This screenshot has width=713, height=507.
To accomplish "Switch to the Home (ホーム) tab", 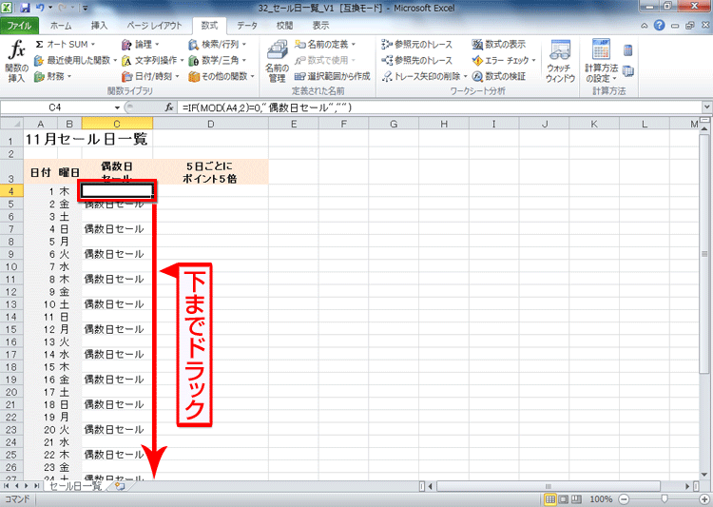I will 61,26.
